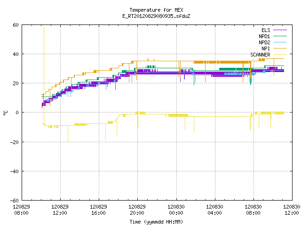Screen dimensions: 301x226
Task: Click the SCANNER yellow legend line
Action: tap(280, 55)
